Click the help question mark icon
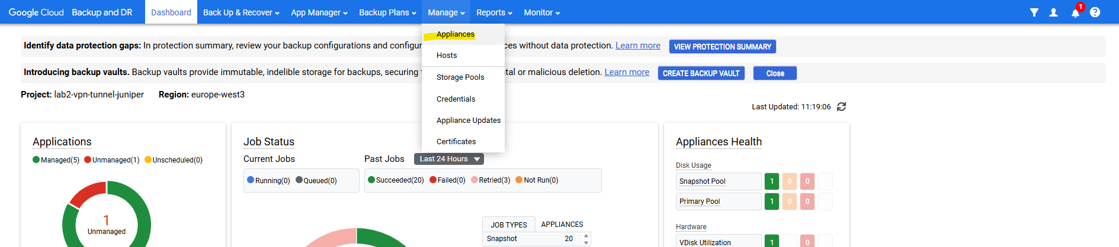Screen dimensions: 1119x247 point(1095,12)
